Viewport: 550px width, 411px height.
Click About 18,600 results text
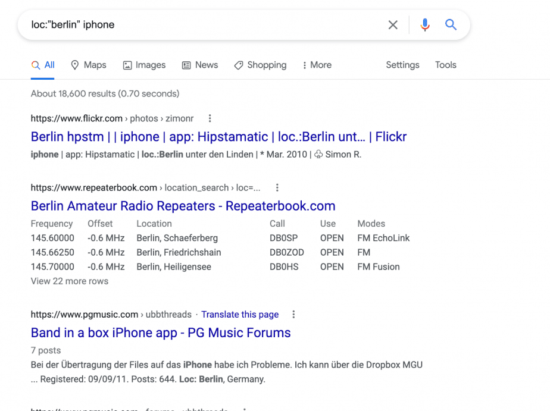point(105,94)
